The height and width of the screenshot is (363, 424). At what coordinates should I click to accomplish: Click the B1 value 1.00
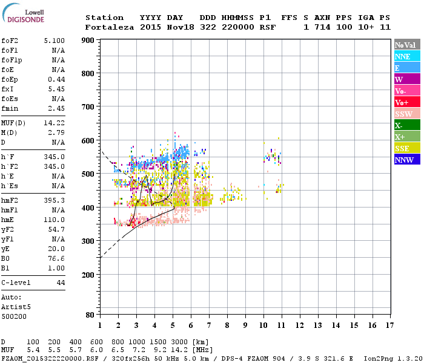[x=56, y=268]
